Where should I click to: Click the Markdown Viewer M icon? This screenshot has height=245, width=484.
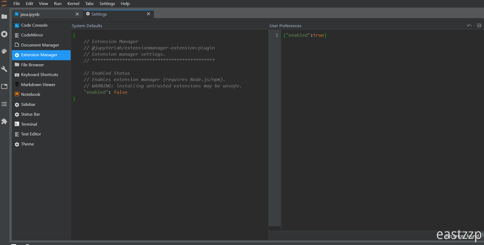point(17,84)
